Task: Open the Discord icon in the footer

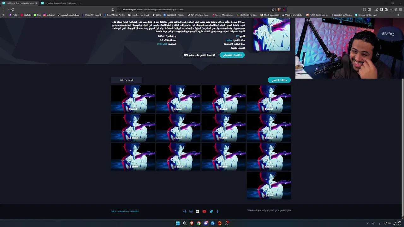Action: click(197, 211)
